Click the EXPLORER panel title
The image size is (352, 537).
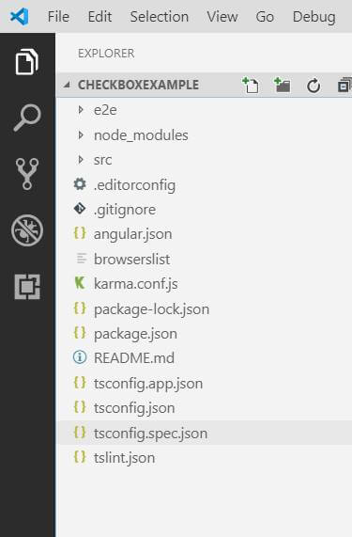[x=106, y=54]
